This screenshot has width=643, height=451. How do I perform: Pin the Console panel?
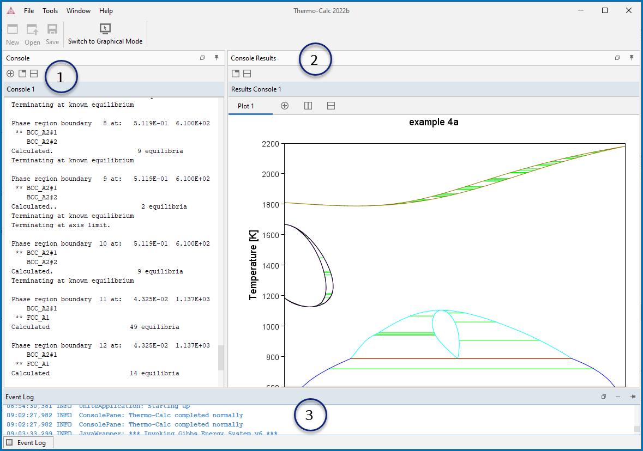[x=217, y=58]
